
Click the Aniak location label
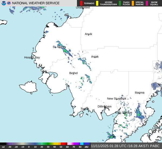(95, 57)
